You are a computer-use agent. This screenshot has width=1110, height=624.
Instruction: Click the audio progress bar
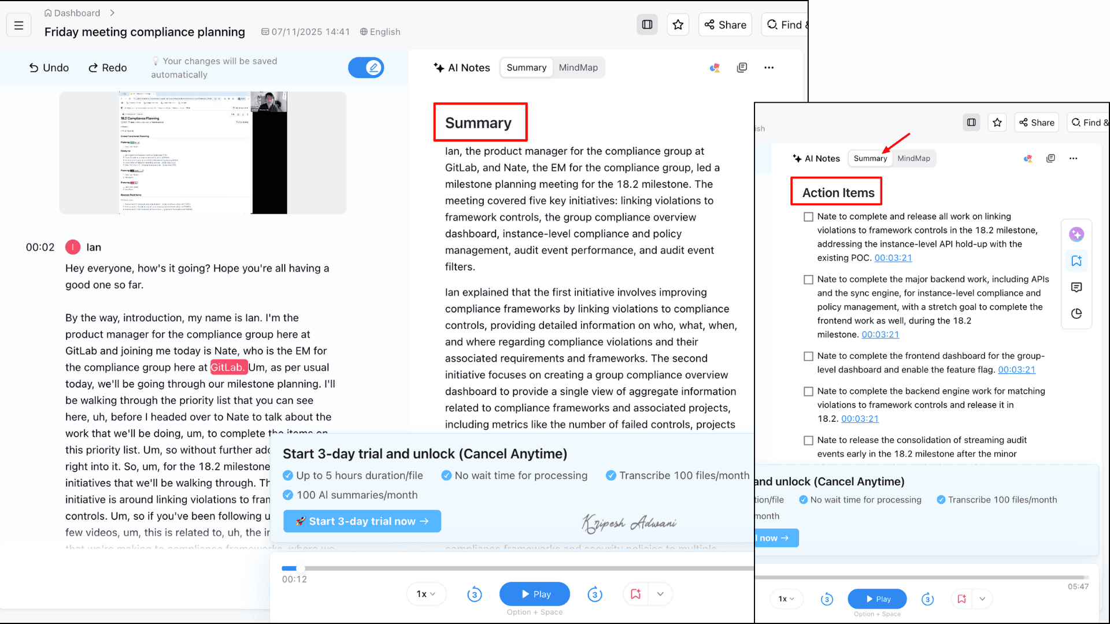pos(517,569)
